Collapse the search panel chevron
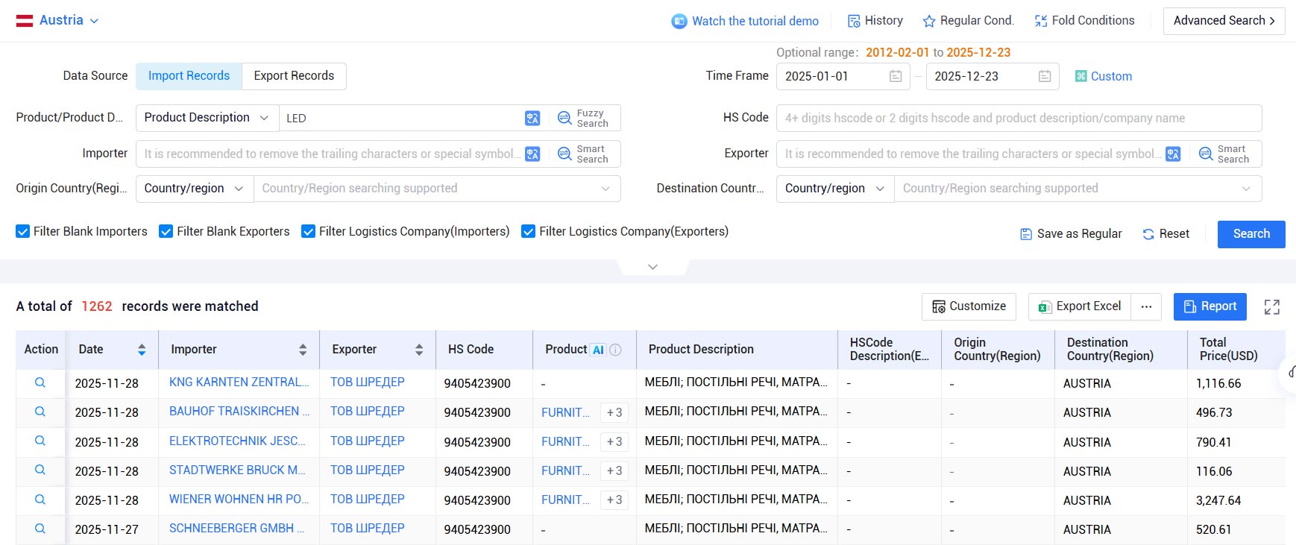 tap(652, 267)
